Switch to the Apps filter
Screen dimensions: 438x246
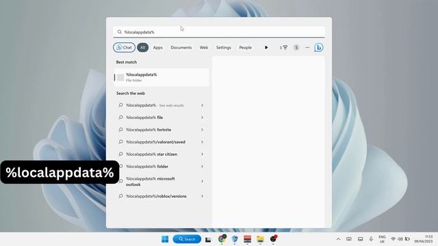pos(158,47)
